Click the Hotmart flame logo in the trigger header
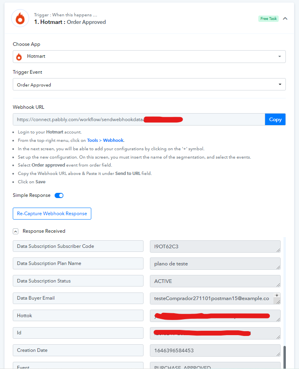 coord(20,18)
